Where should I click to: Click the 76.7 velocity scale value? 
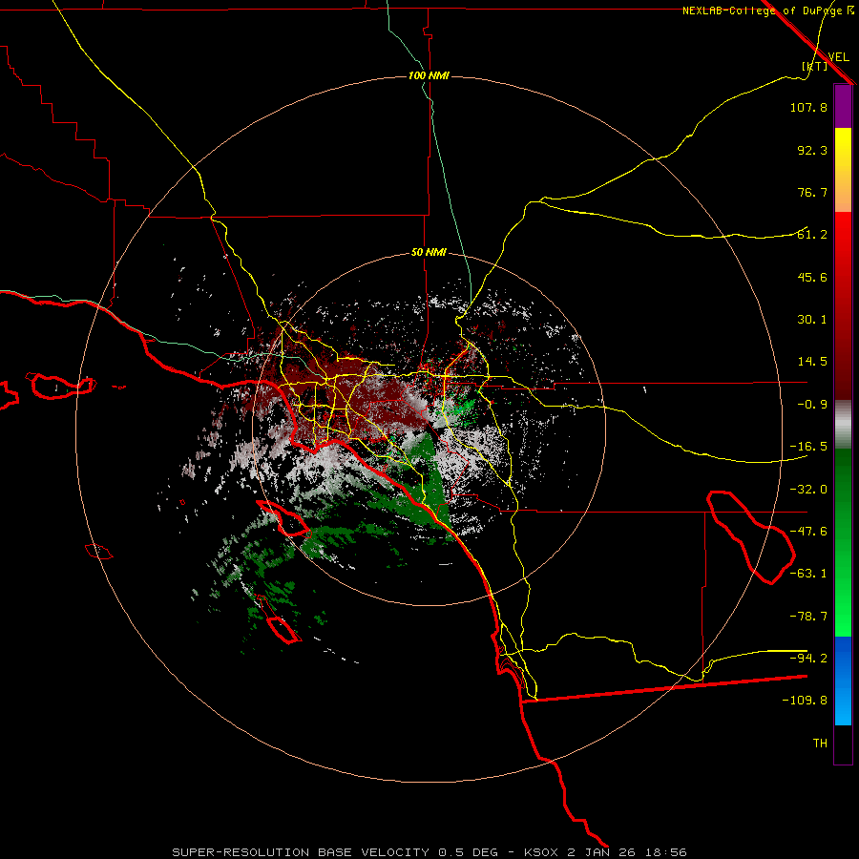[x=812, y=192]
